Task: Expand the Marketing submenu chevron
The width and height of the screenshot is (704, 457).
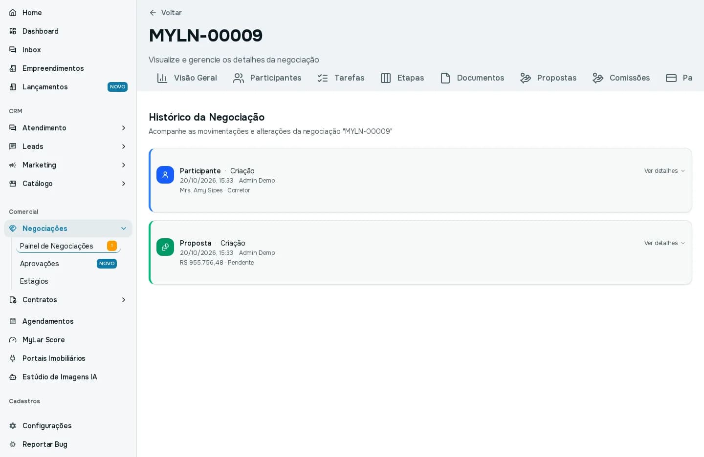Action: (x=124, y=165)
